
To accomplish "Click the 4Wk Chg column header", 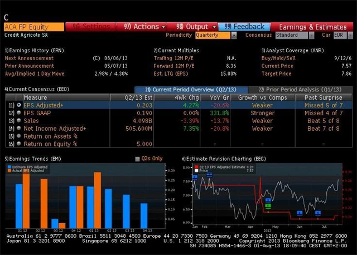I will coord(177,97).
